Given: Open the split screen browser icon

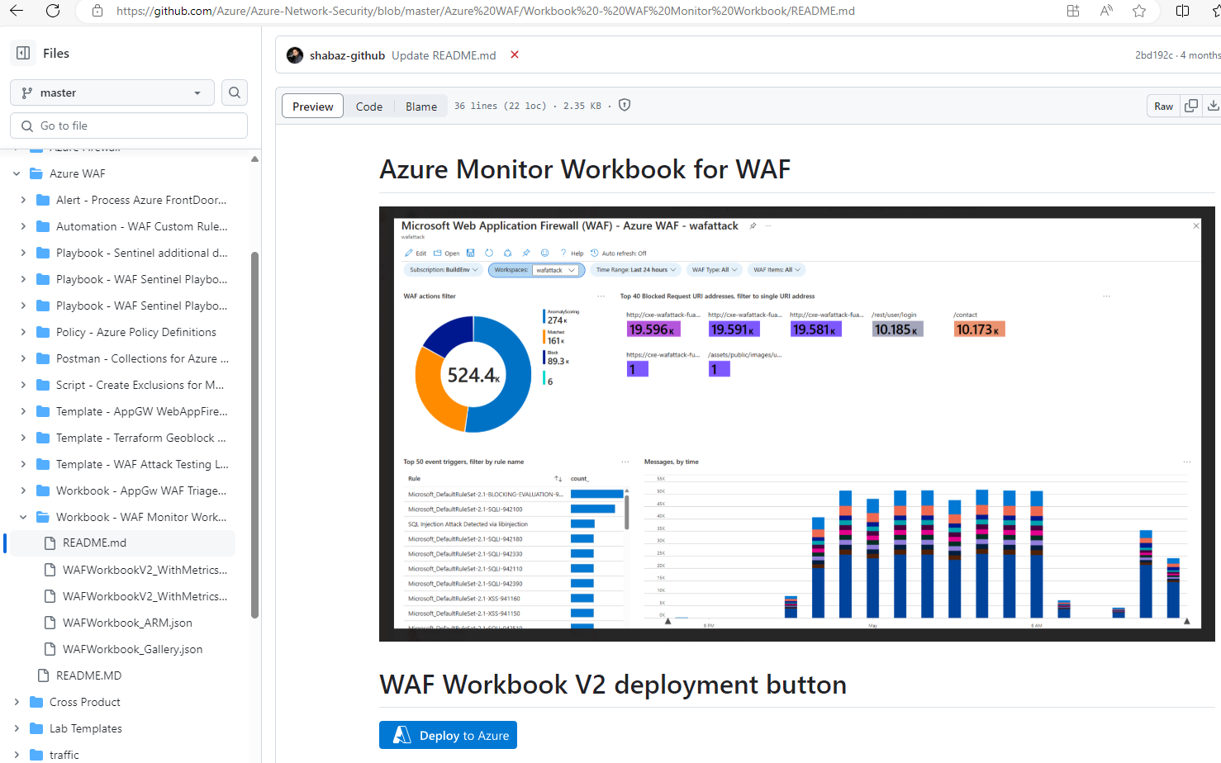Looking at the screenshot, I should (1182, 11).
